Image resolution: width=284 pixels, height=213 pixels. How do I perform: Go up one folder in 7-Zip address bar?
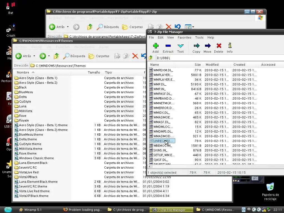[x=151, y=58]
